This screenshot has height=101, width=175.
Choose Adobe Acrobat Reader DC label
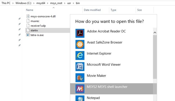(106, 31)
